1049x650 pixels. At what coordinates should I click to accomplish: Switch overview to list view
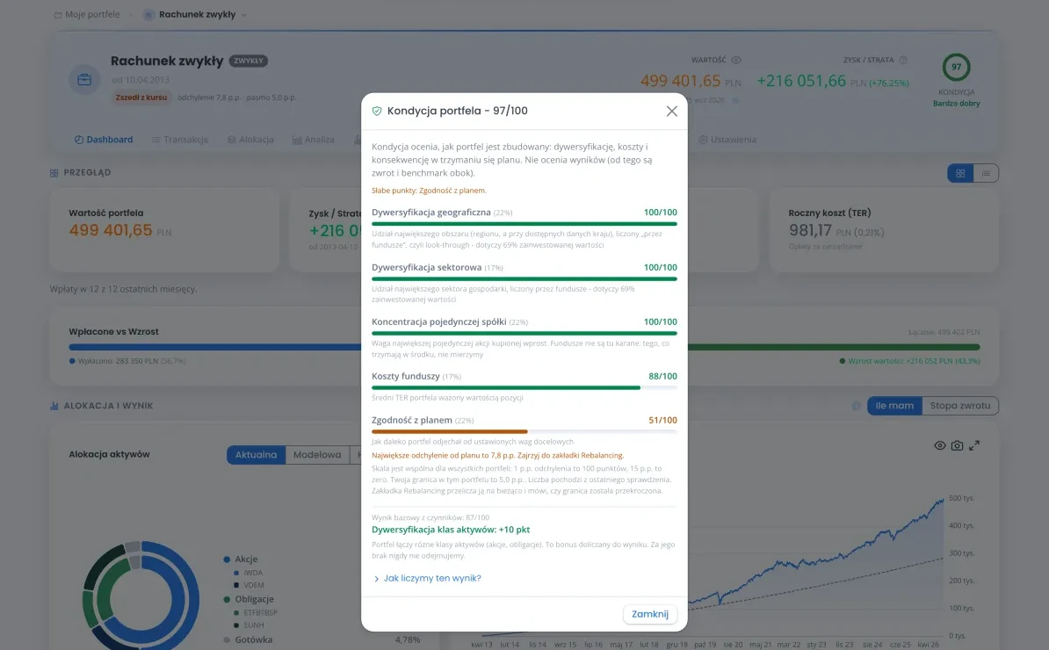[986, 173]
